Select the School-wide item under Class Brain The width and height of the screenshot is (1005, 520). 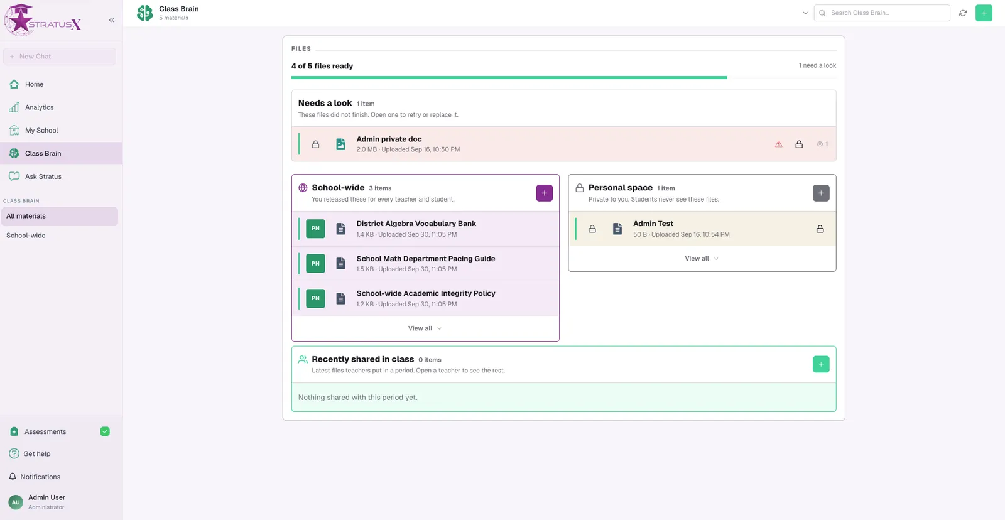coord(59,236)
